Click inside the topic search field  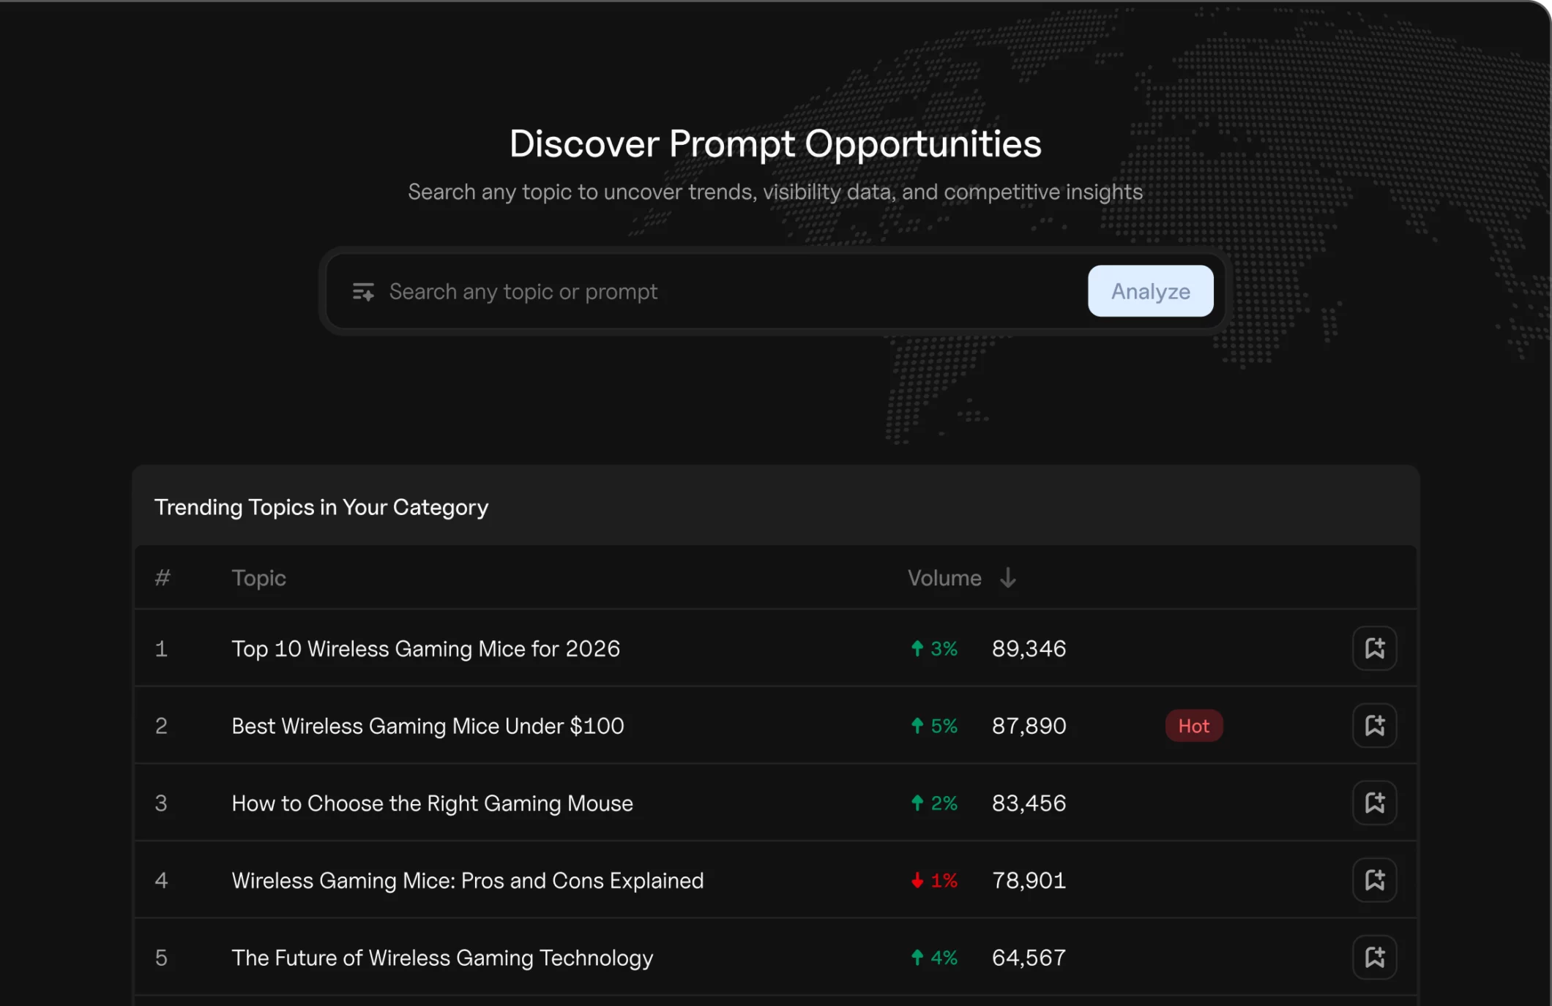[659, 291]
